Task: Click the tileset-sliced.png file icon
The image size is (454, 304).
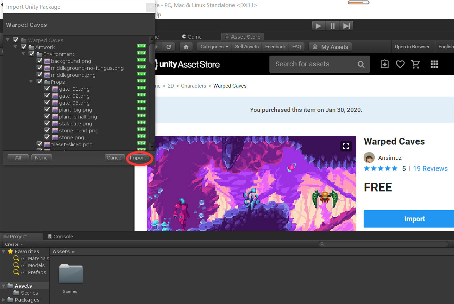Action: 48,145
